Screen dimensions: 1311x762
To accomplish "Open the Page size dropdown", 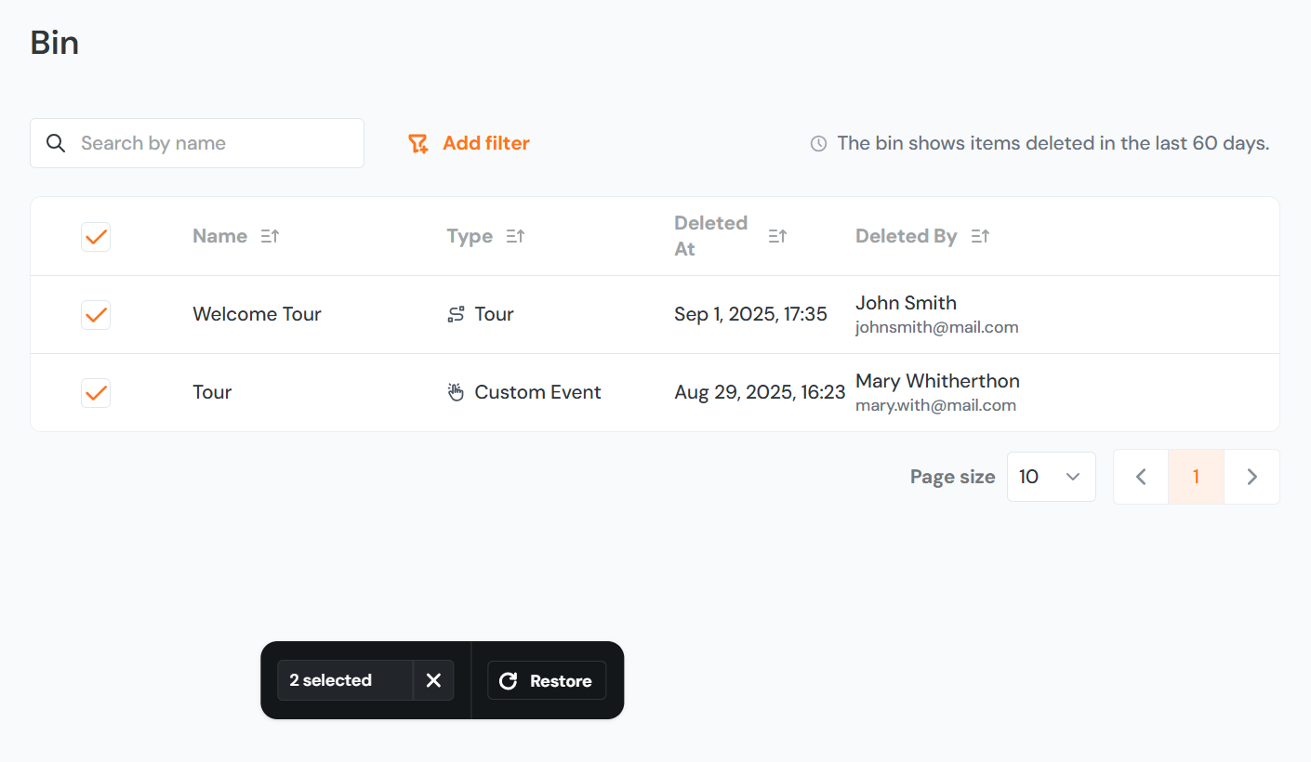I will pos(1052,477).
